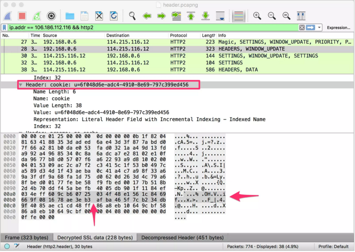
Task: Sort packets by Source column
Action: (73, 35)
